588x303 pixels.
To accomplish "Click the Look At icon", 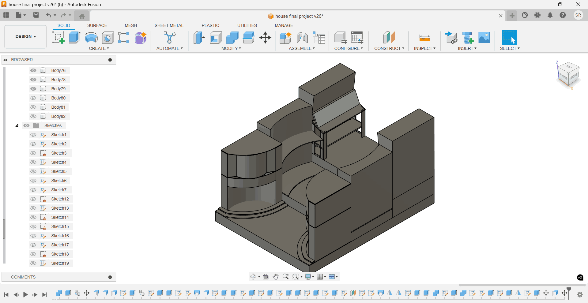I will point(266,277).
